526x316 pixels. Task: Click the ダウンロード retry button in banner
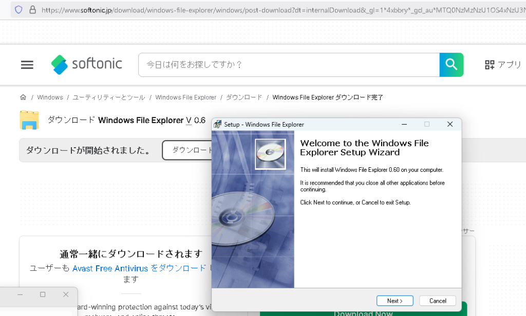[x=188, y=150]
